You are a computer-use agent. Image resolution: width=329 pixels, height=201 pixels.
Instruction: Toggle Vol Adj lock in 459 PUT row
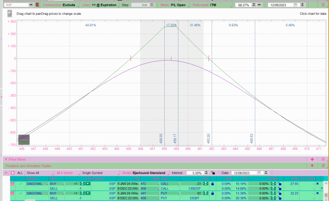tap(280, 198)
